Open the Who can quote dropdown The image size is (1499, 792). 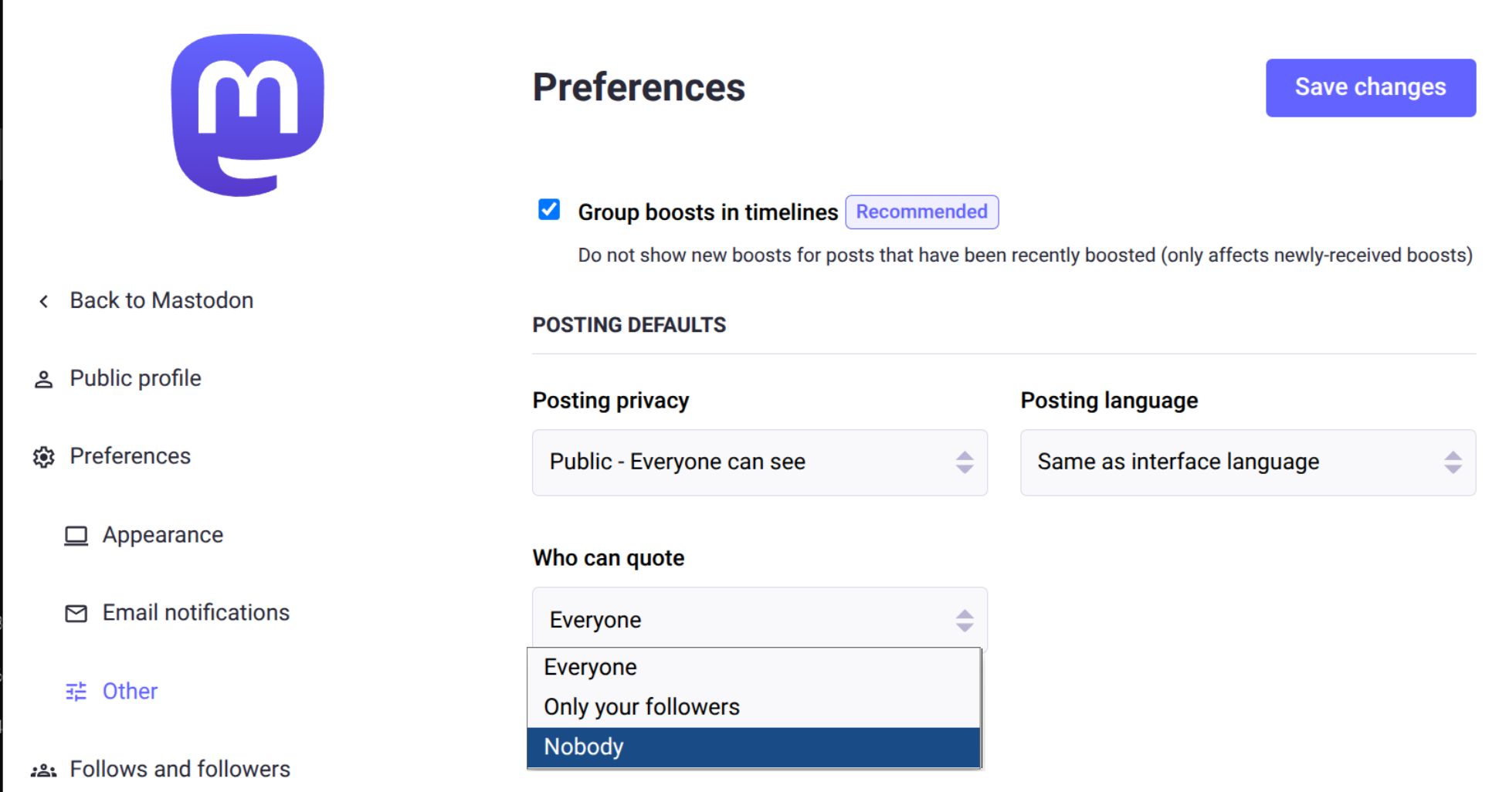759,618
